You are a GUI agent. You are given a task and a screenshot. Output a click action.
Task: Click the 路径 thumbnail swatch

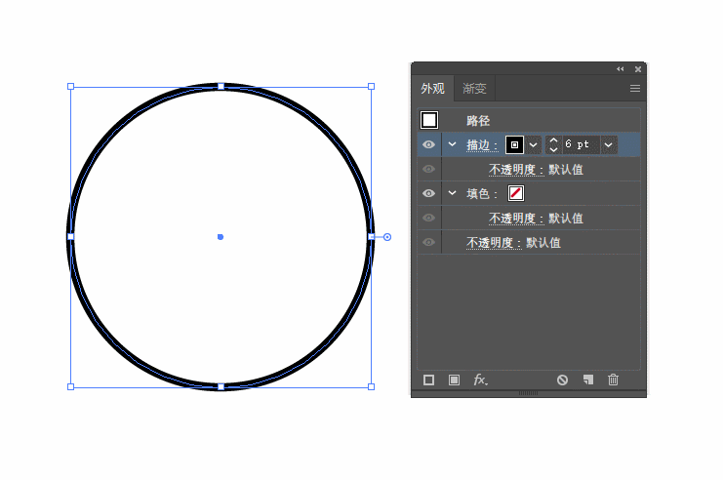click(x=429, y=120)
